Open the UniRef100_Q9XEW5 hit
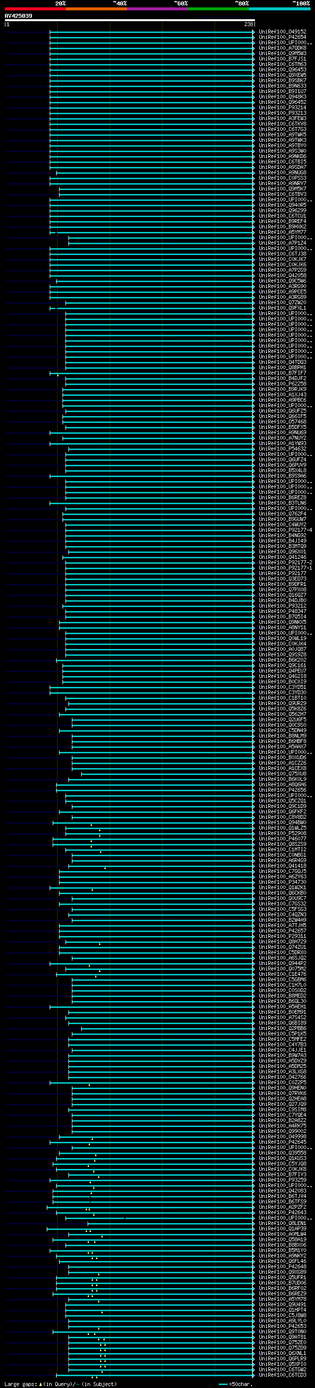Viewport: 315px width, 1388px height. [283, 75]
